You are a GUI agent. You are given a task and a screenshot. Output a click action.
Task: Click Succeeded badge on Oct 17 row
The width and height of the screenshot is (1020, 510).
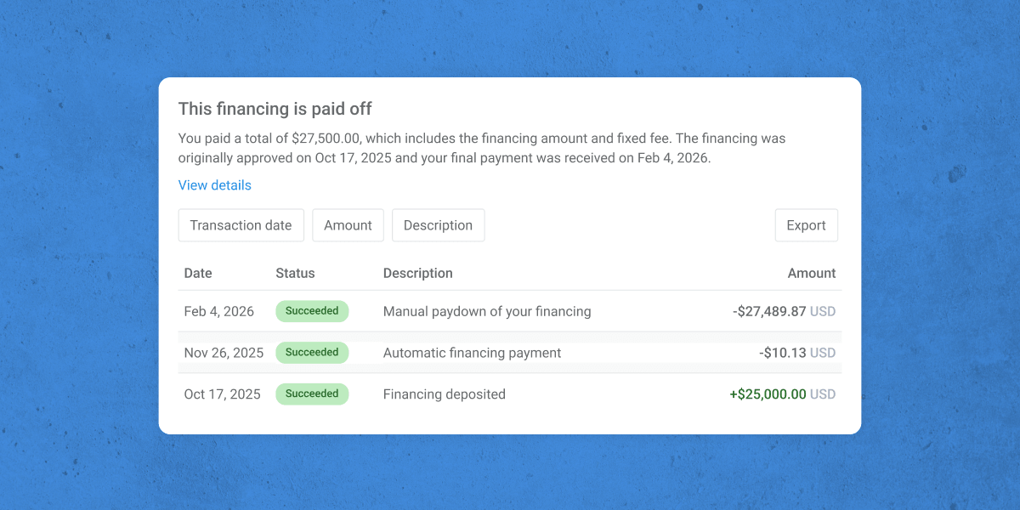tap(312, 394)
